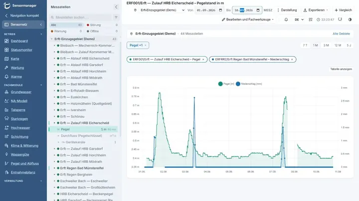Open the DE language dropdown
The height and width of the screenshot is (201, 359).
pos(299,19)
